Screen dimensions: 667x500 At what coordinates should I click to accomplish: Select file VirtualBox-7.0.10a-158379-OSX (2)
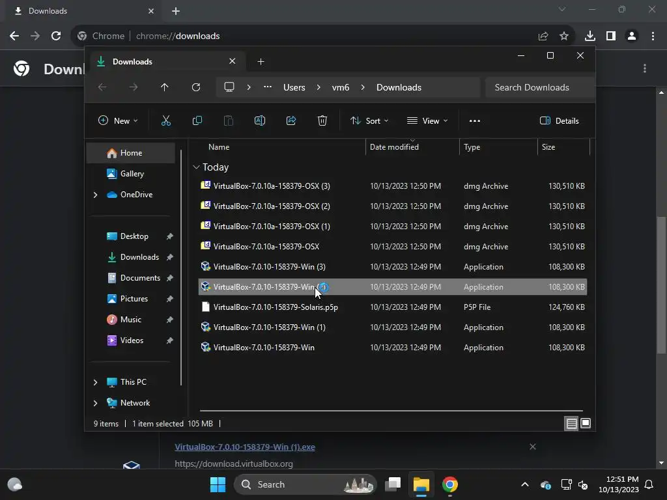click(393, 206)
